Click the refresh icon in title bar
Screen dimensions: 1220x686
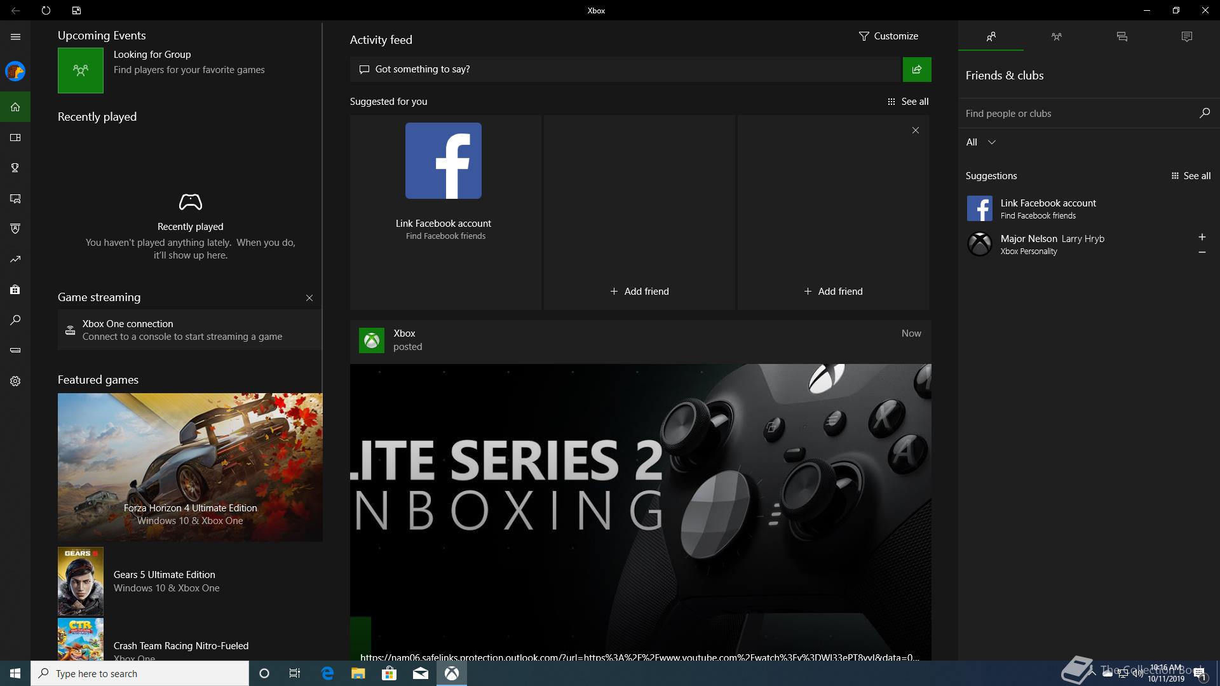point(46,10)
